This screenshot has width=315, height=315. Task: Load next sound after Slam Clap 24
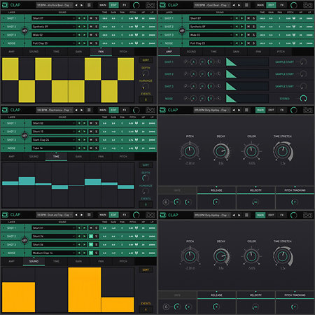click(84, 140)
